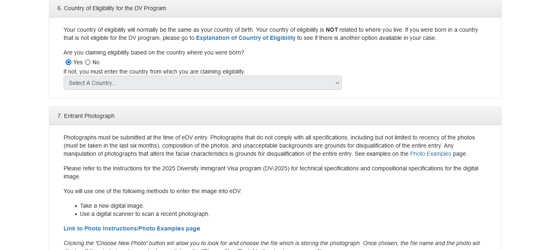Open Link to Photo Instructions/Photo Examples page
The height and width of the screenshot is (250, 550).
point(132,228)
